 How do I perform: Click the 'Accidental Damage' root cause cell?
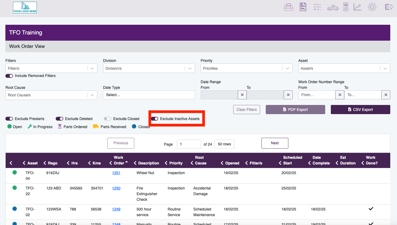202,191
